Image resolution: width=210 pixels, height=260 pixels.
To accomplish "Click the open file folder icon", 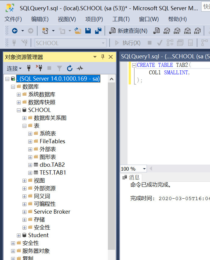I will [78, 31].
